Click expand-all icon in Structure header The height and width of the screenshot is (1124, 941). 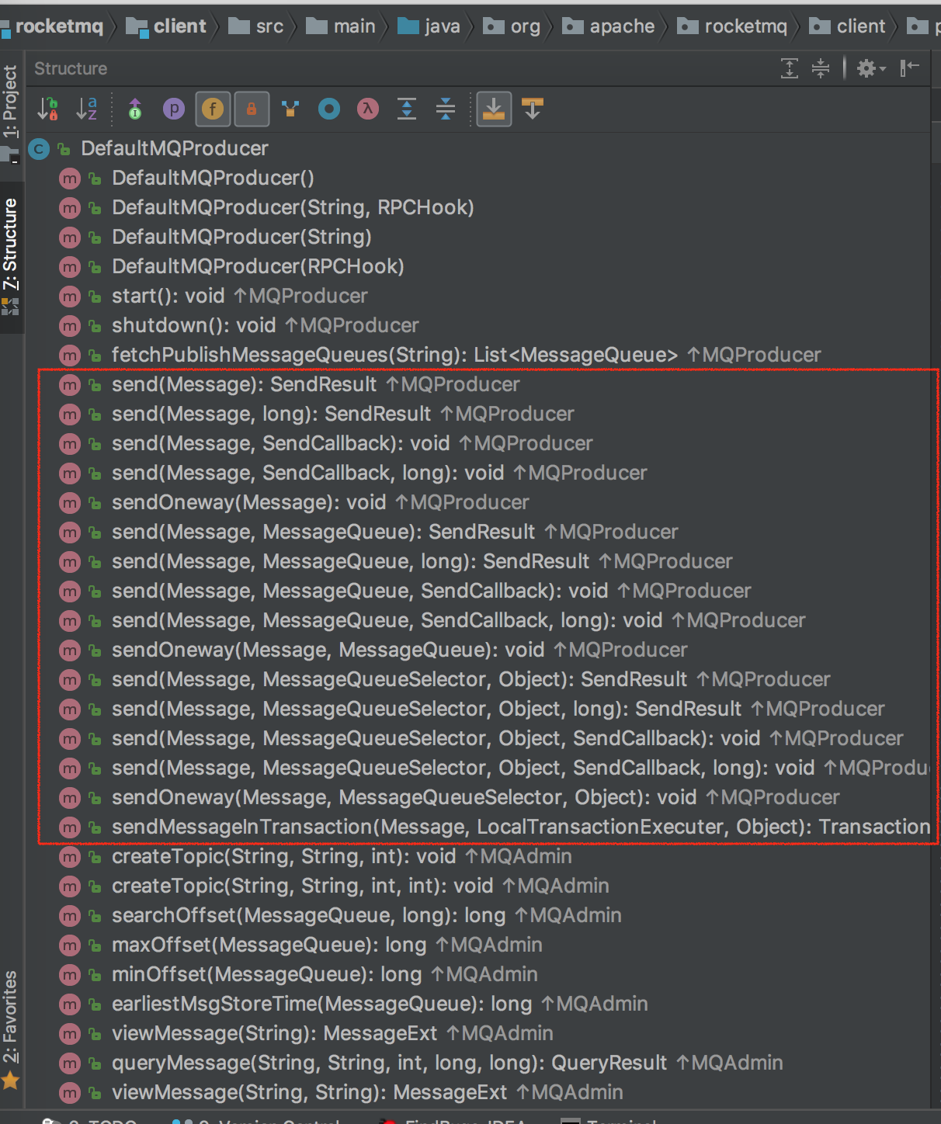[790, 68]
